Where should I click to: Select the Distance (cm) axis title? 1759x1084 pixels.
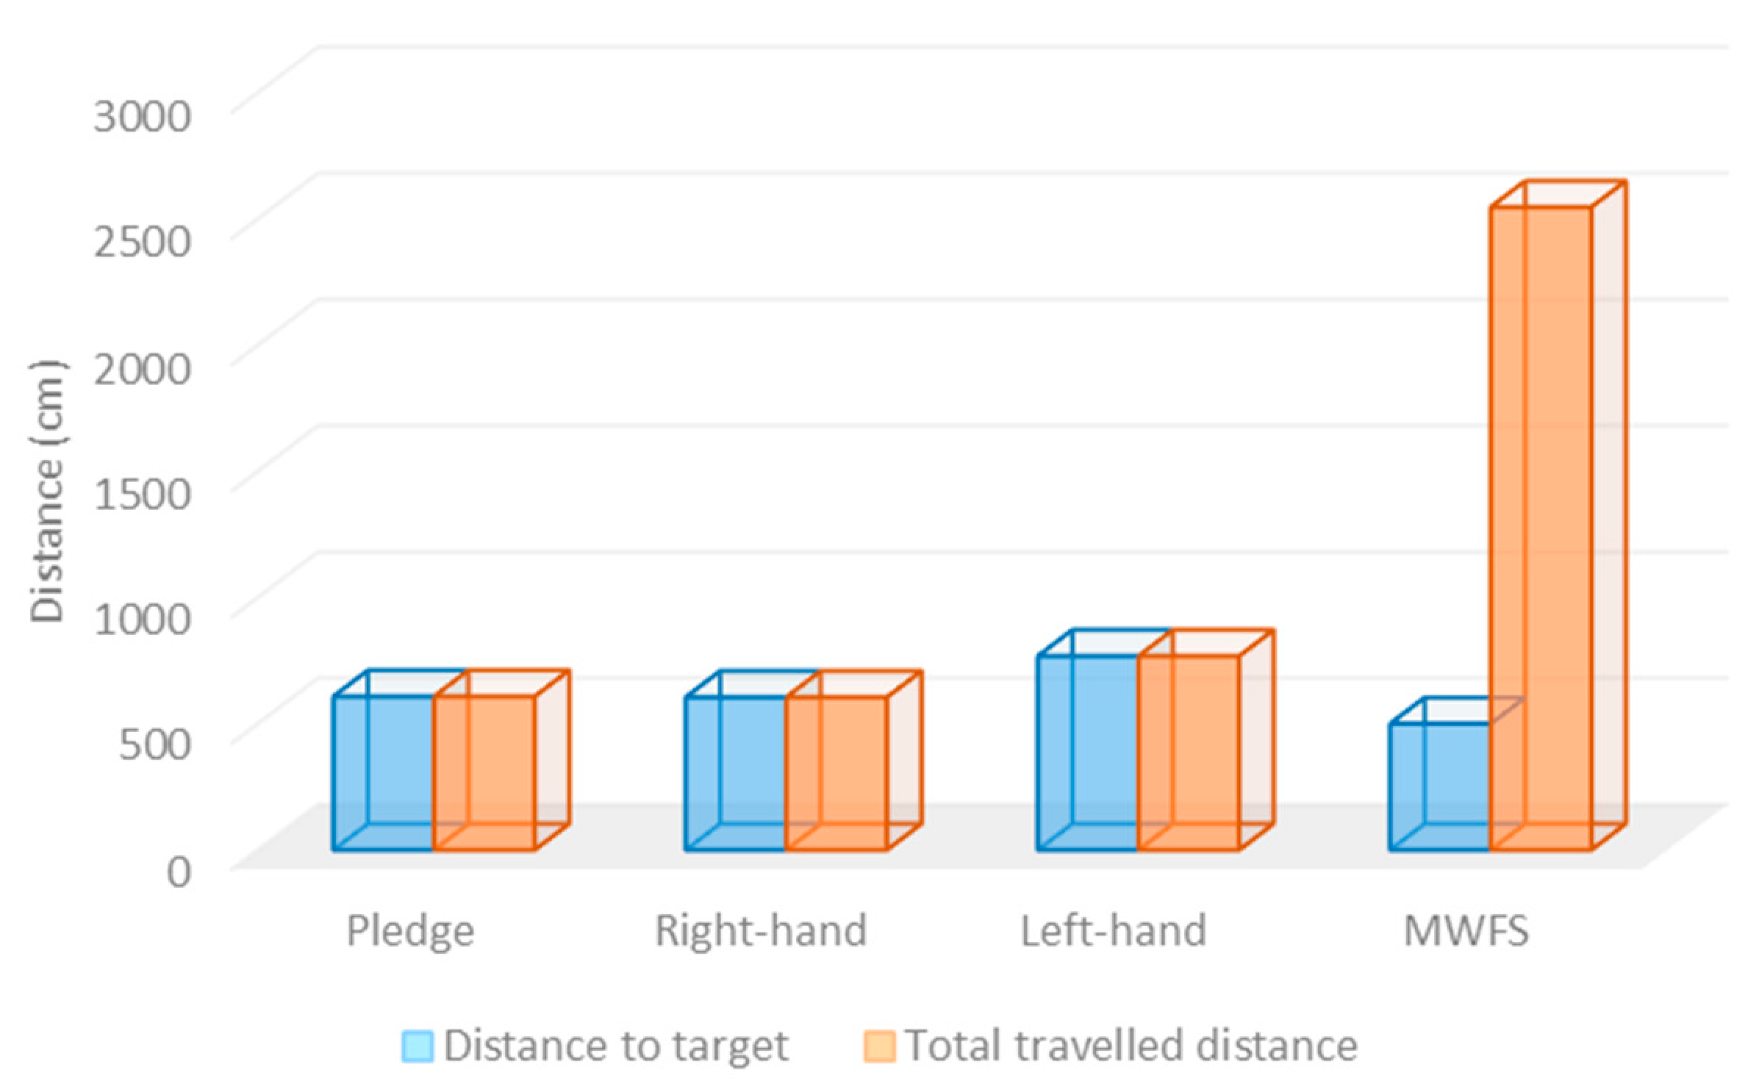[47, 491]
